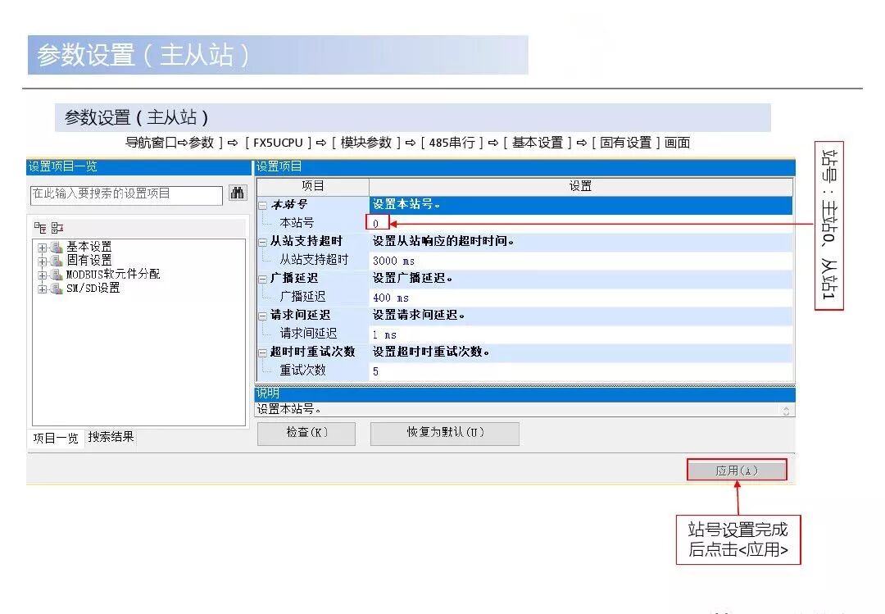Switch to the 项目一览 tab
Screen dimensions: 885x614
click(56, 438)
